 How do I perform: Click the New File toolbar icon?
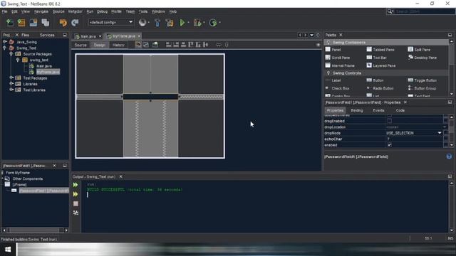(10, 23)
